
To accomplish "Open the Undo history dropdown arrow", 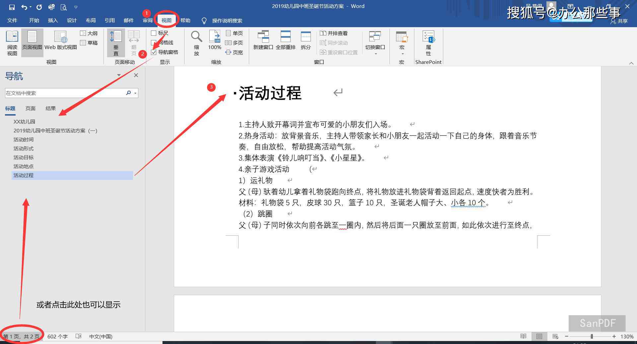I will [30, 7].
